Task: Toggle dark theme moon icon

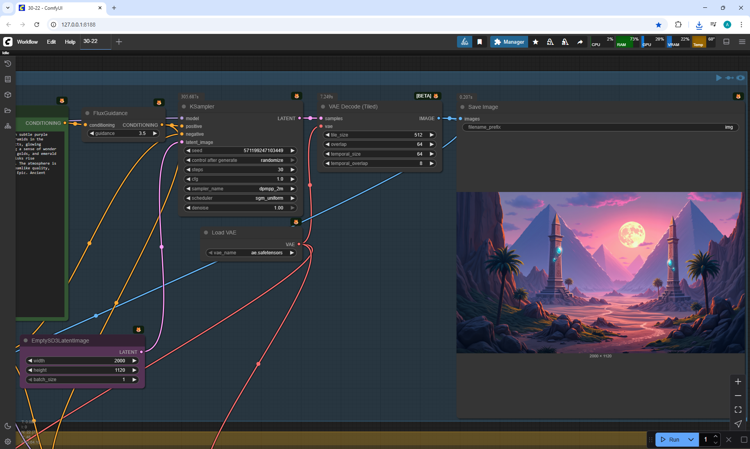Action: 7,426
